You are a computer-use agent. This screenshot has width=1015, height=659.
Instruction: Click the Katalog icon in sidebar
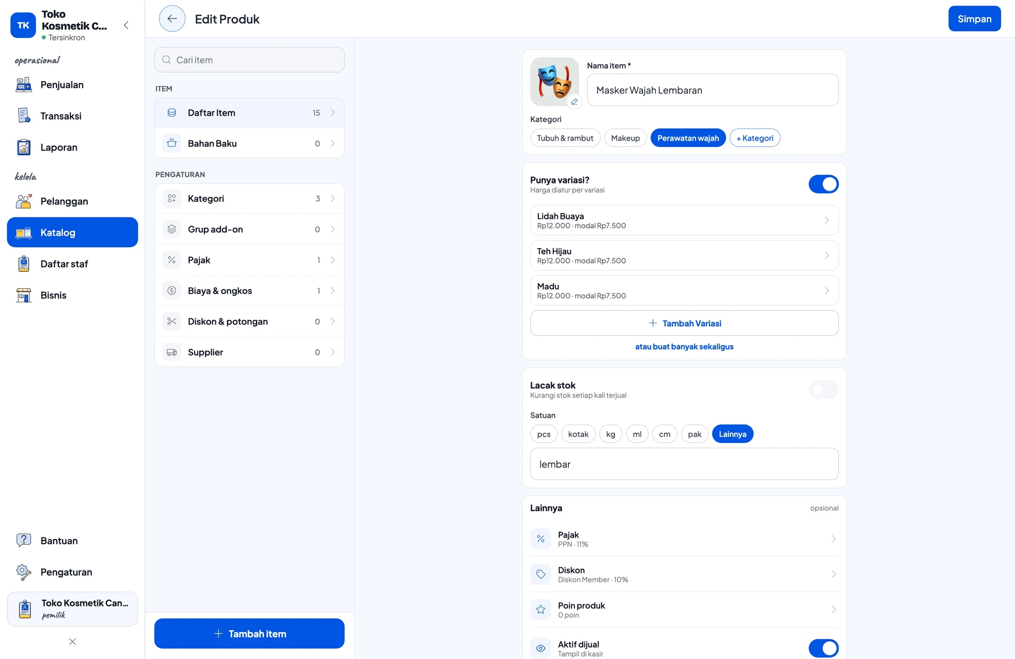(x=23, y=233)
